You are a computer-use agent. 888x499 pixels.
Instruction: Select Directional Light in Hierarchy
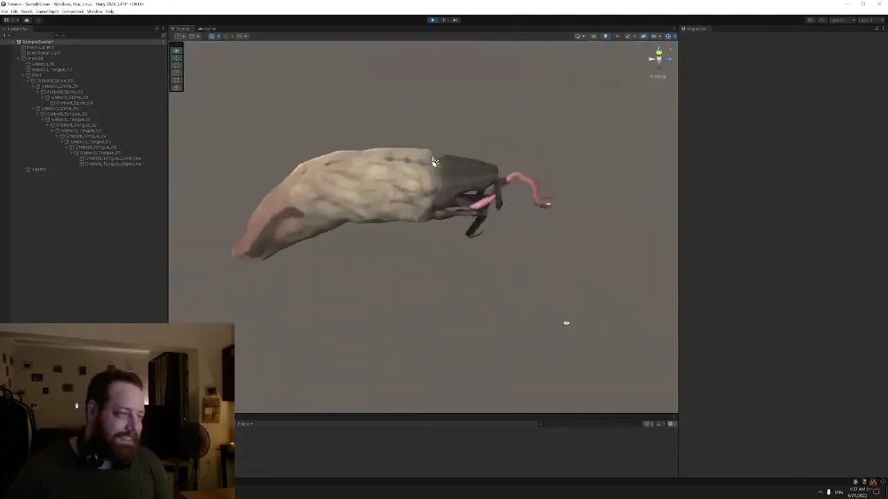coord(43,53)
